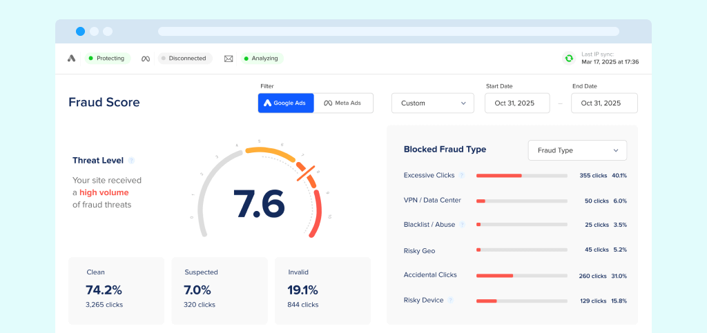Expand the Fraud Type dropdown
Image resolution: width=707 pixels, height=333 pixels.
point(577,150)
